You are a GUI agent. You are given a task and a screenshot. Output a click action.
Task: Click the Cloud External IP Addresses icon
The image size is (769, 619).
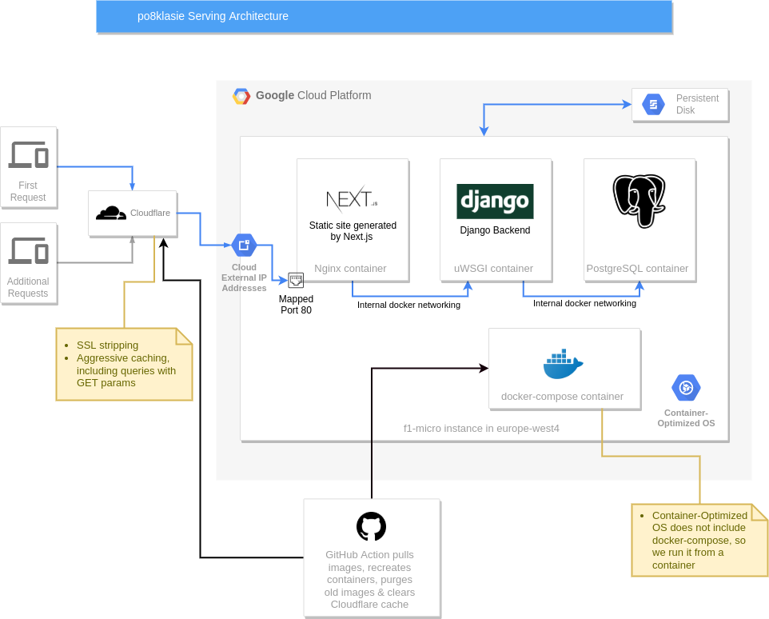tap(244, 245)
